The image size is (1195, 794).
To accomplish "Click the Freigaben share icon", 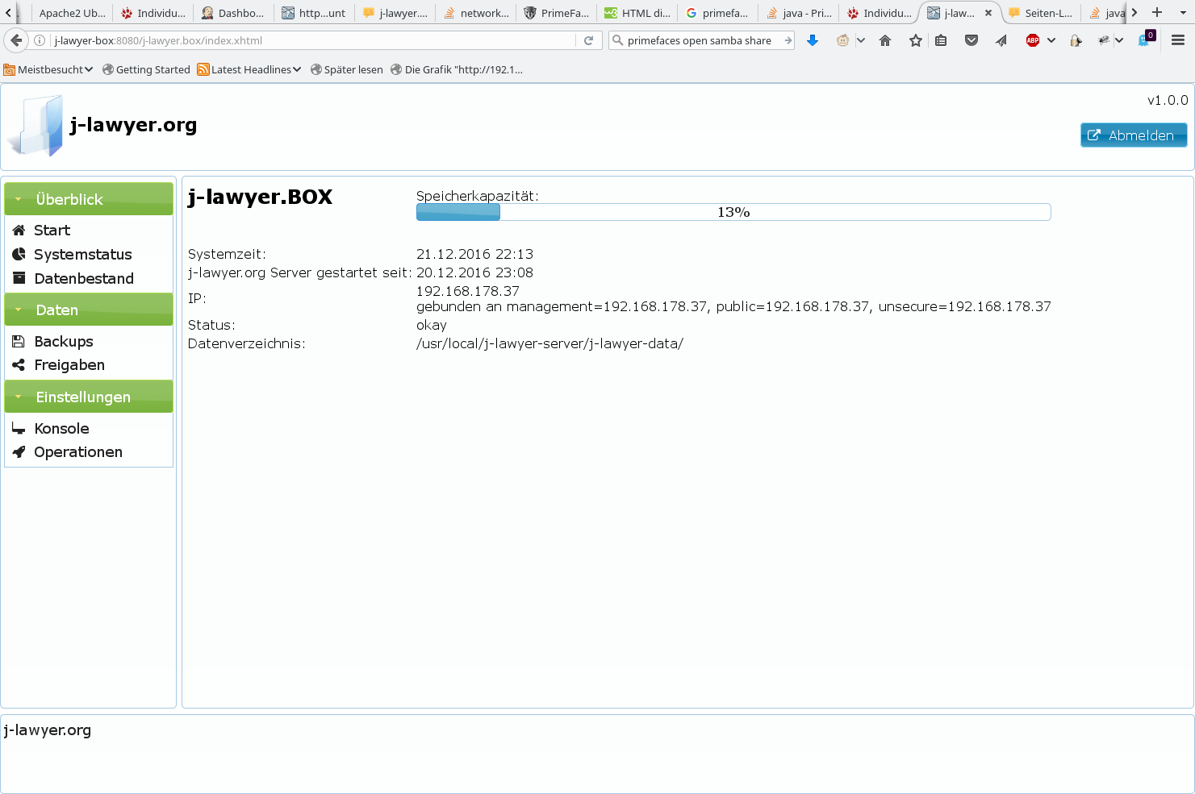I will (19, 364).
